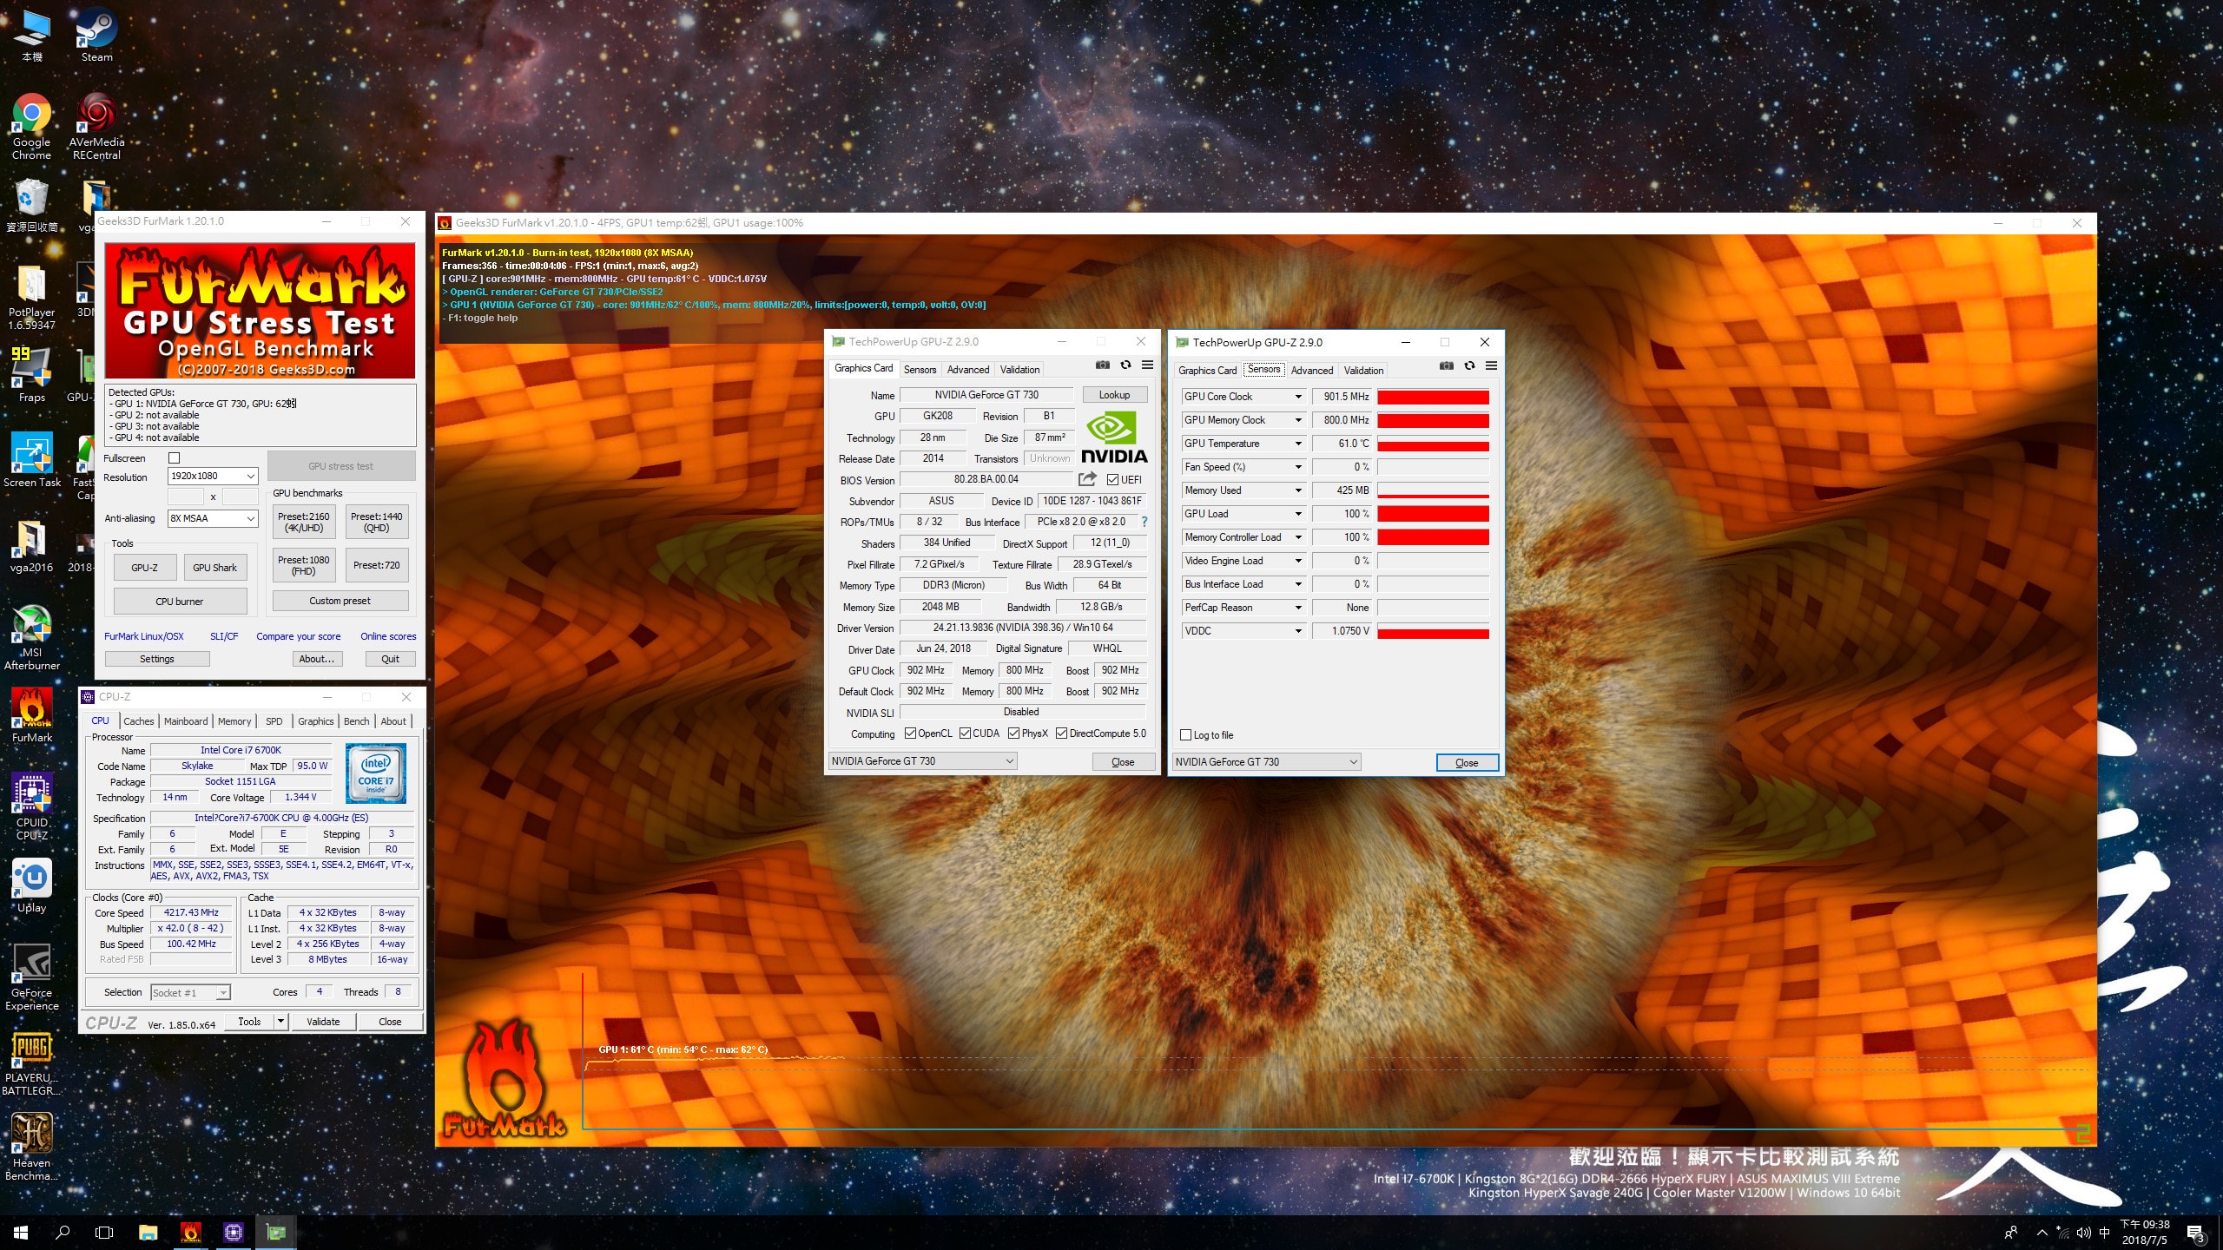Open the PotPlayer desktop shortcut

point(31,298)
